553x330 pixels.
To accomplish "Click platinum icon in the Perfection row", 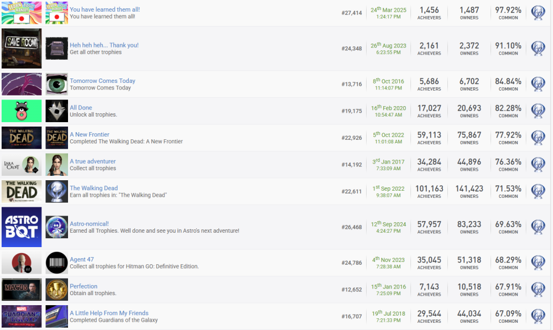I will pyautogui.click(x=538, y=290).
